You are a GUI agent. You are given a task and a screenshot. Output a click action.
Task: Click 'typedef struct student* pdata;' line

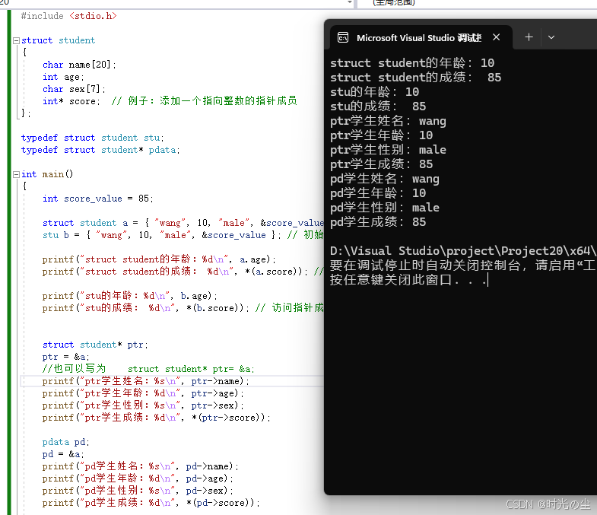coord(100,150)
